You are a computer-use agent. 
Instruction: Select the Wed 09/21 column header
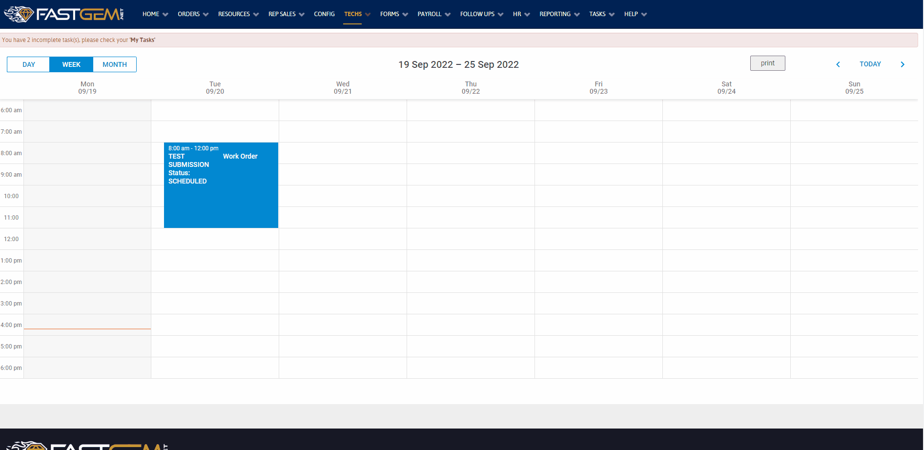tap(343, 88)
